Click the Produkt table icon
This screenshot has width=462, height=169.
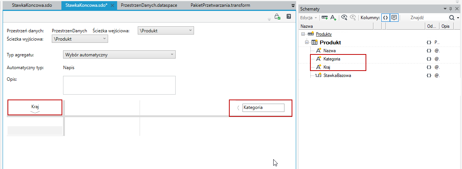[x=315, y=42]
